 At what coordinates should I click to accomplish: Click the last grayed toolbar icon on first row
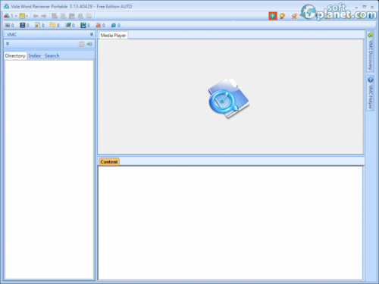tap(89, 16)
